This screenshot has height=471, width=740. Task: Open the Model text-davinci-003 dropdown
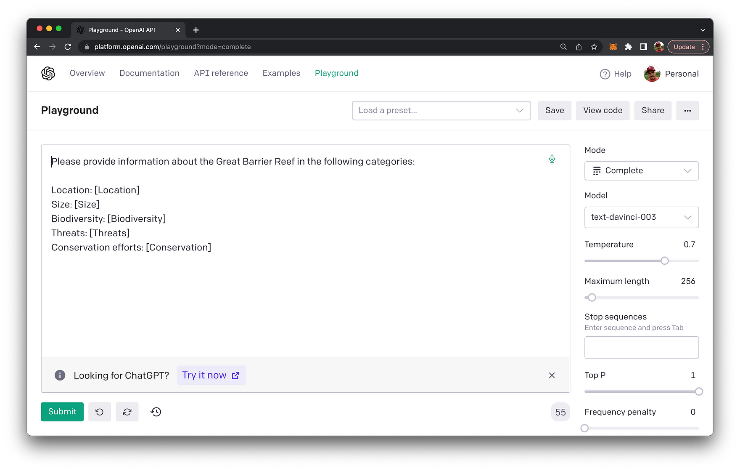pyautogui.click(x=642, y=217)
